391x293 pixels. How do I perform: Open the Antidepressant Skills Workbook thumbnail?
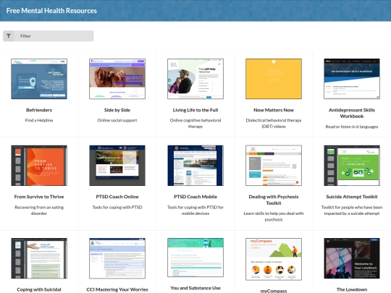352,79
